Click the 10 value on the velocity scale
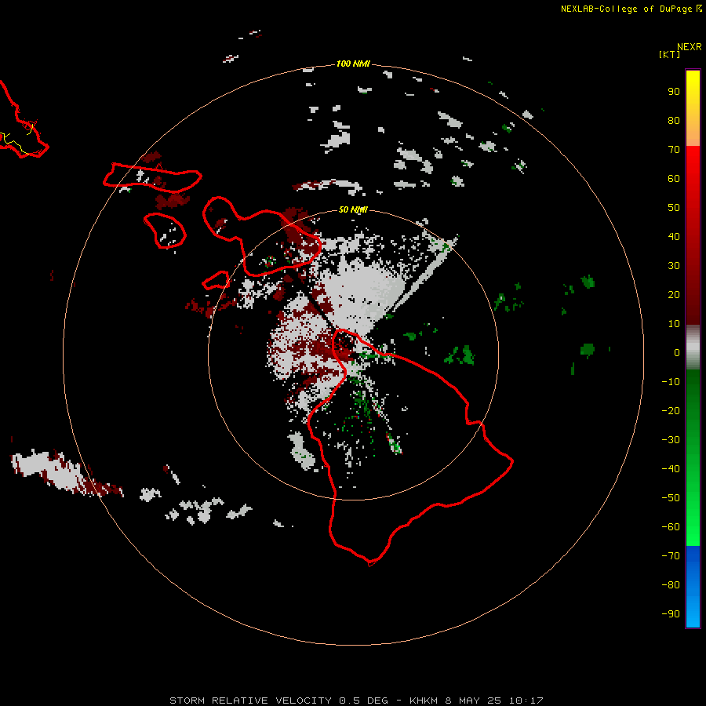The image size is (706, 706). click(x=674, y=324)
